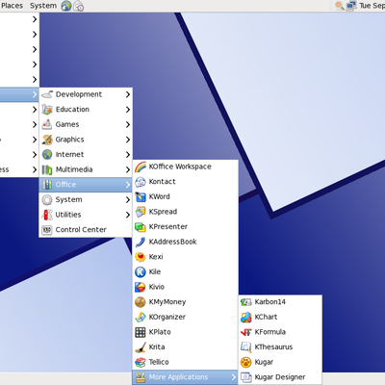Launch KSpread by its label

163,212
